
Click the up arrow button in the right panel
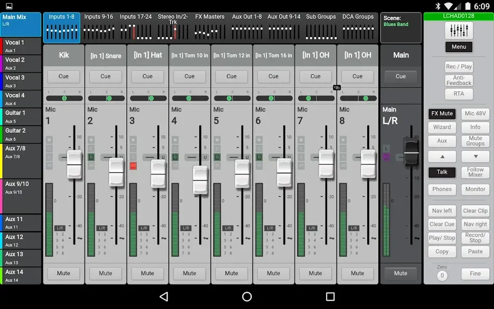(442, 157)
